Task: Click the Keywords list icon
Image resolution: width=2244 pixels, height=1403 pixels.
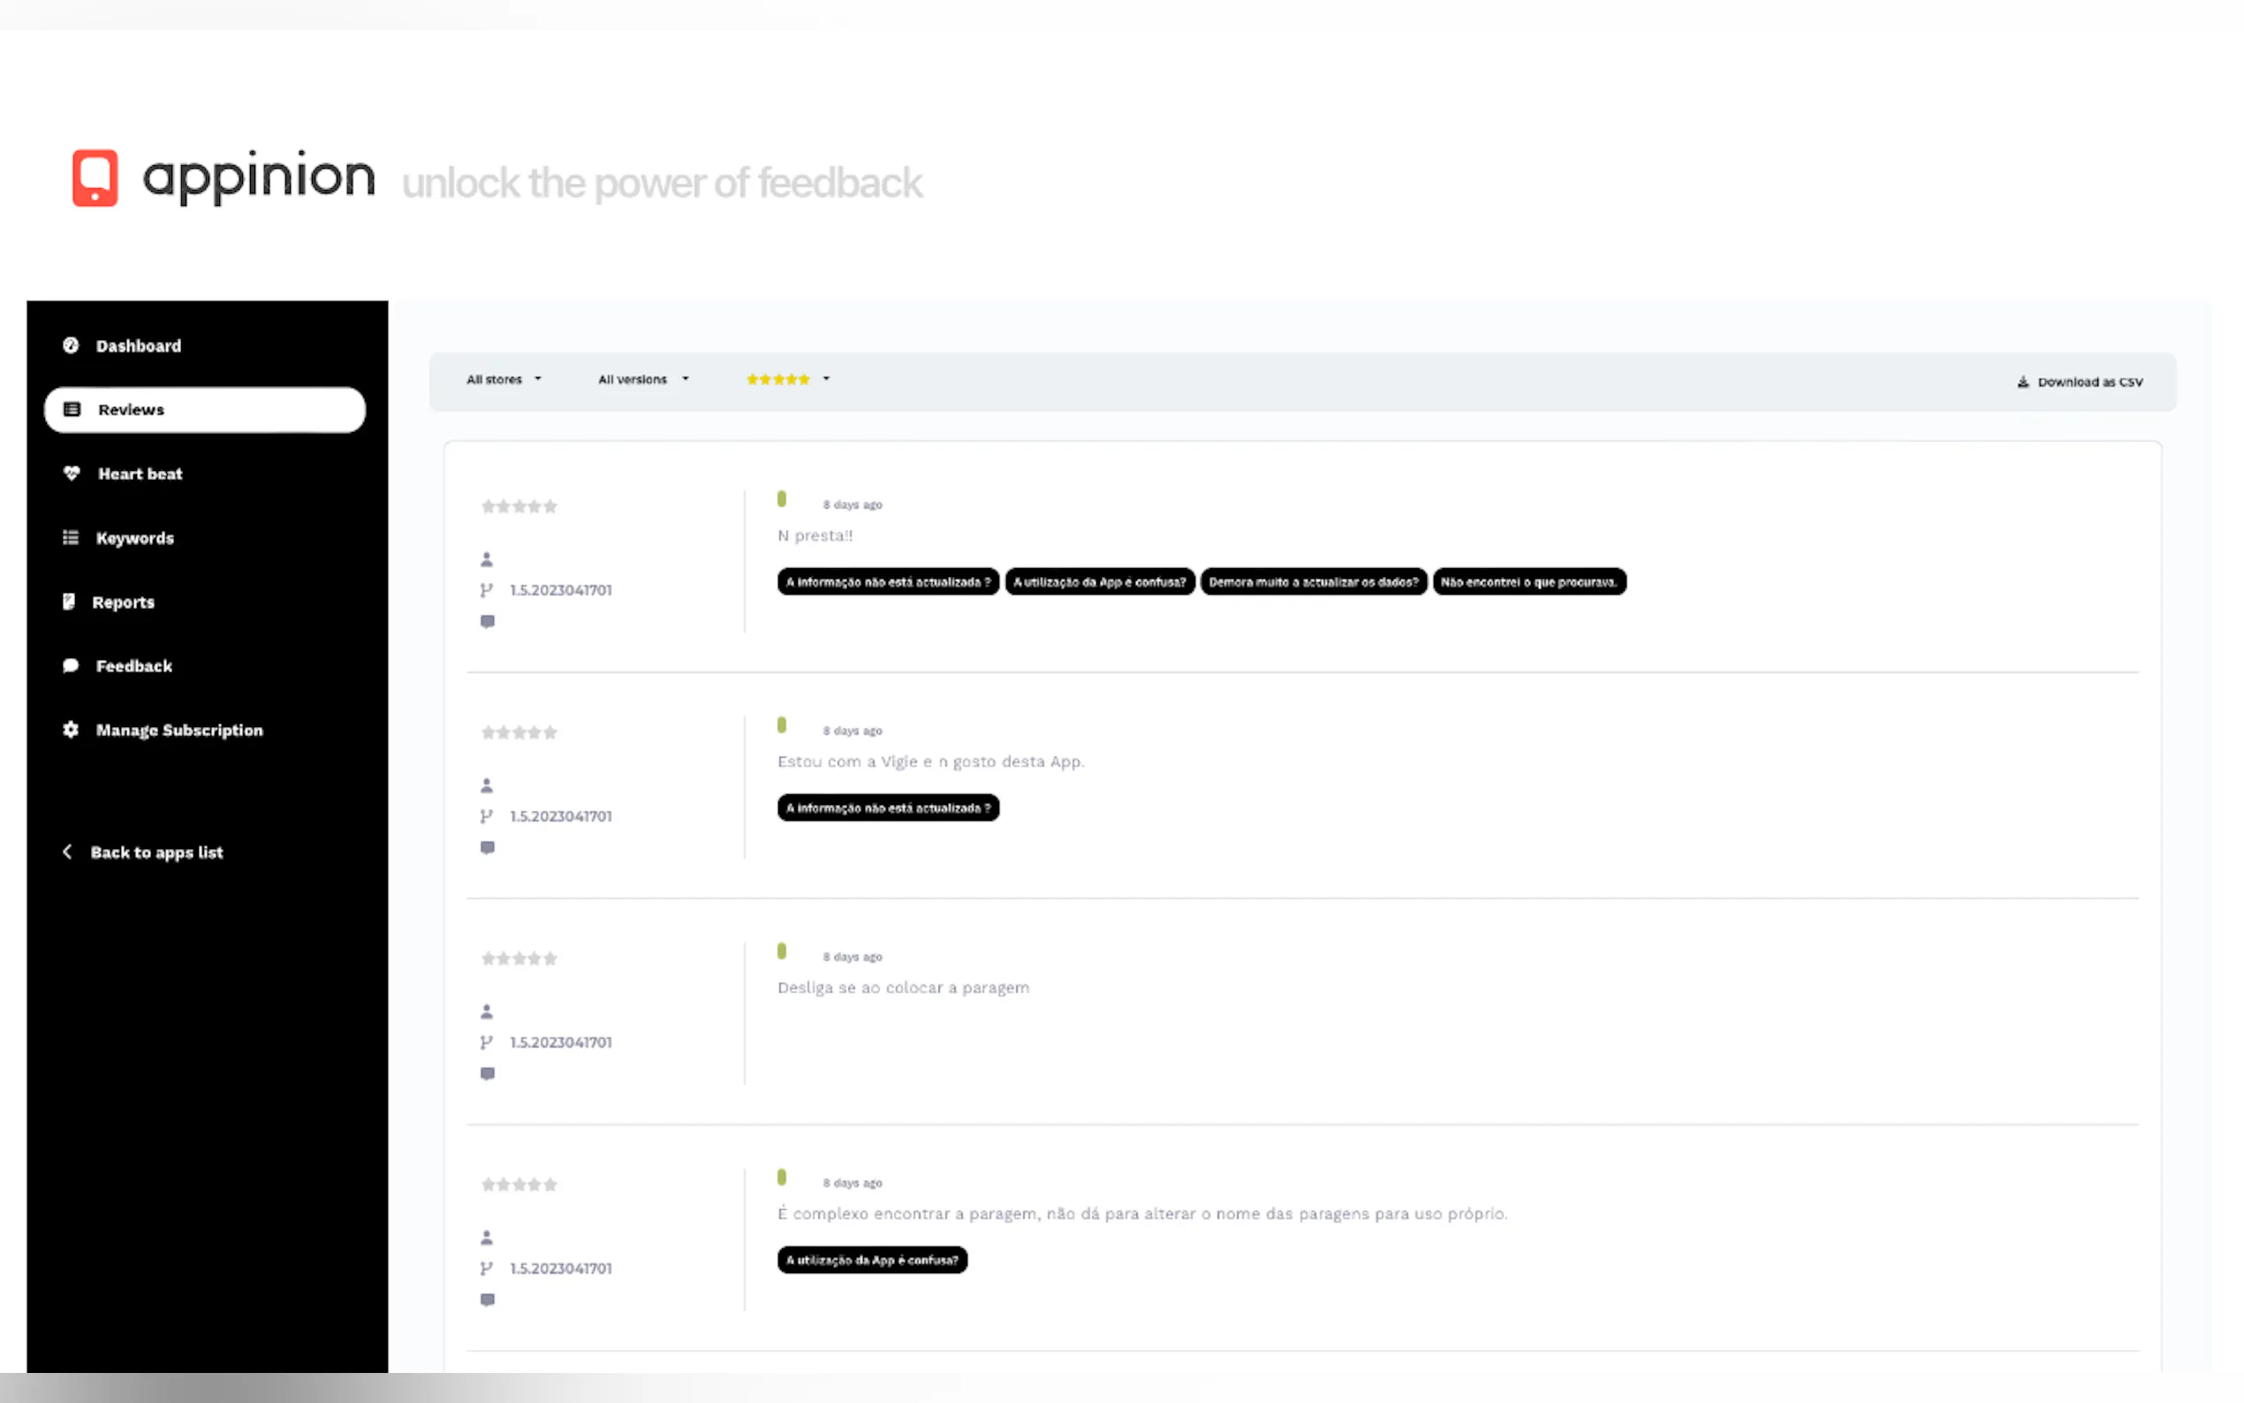Action: point(71,537)
